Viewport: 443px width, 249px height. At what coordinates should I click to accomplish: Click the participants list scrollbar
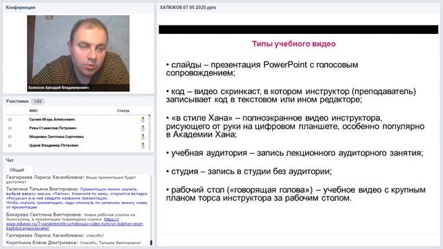pos(150,132)
